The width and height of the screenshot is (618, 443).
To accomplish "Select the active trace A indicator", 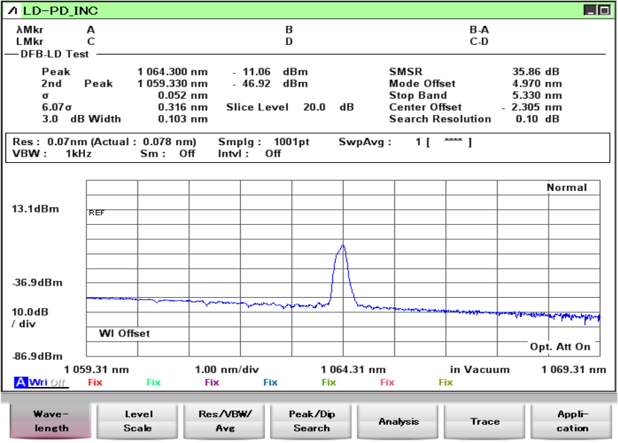I will pyautogui.click(x=21, y=382).
